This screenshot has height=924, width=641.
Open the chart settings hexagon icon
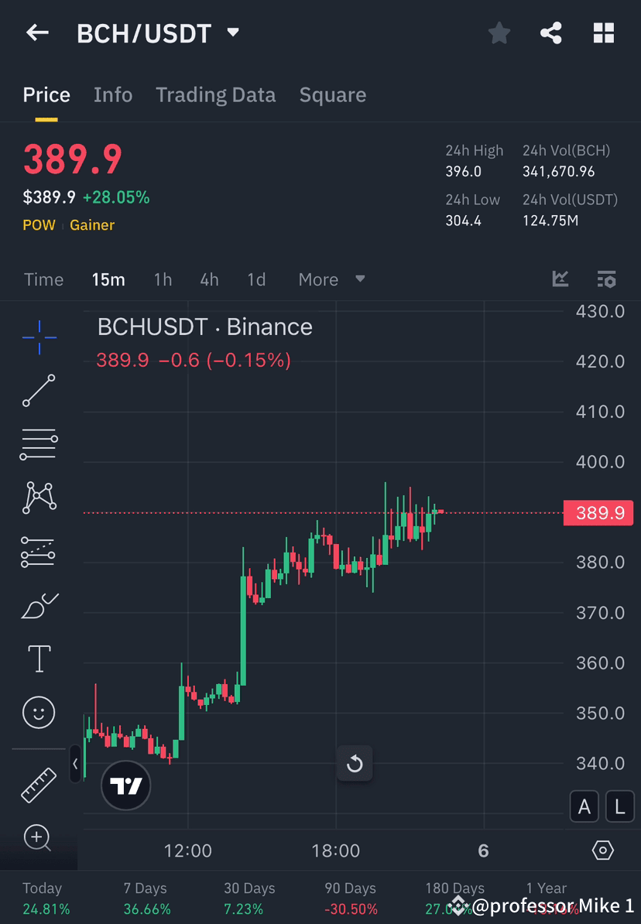coord(603,850)
